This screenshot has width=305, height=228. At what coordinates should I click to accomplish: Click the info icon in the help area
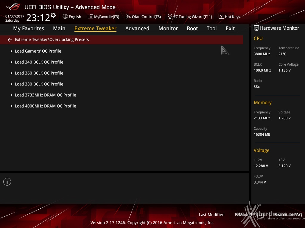tap(7, 182)
